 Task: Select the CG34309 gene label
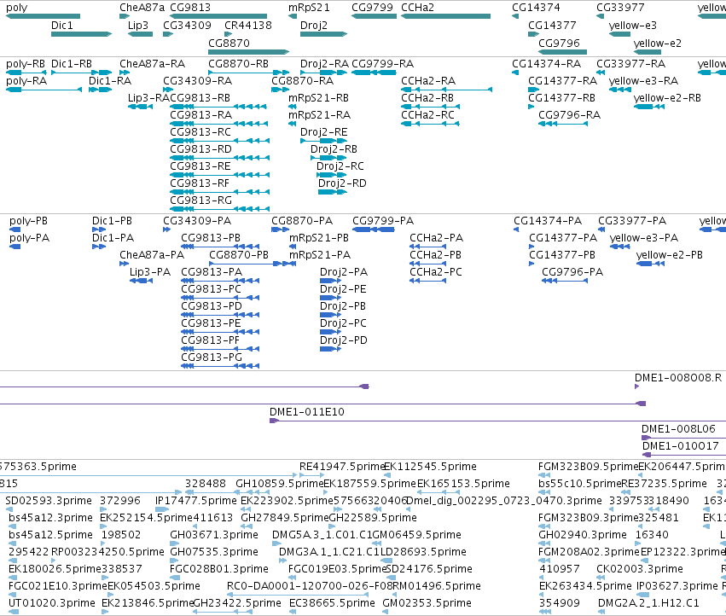click(187, 26)
